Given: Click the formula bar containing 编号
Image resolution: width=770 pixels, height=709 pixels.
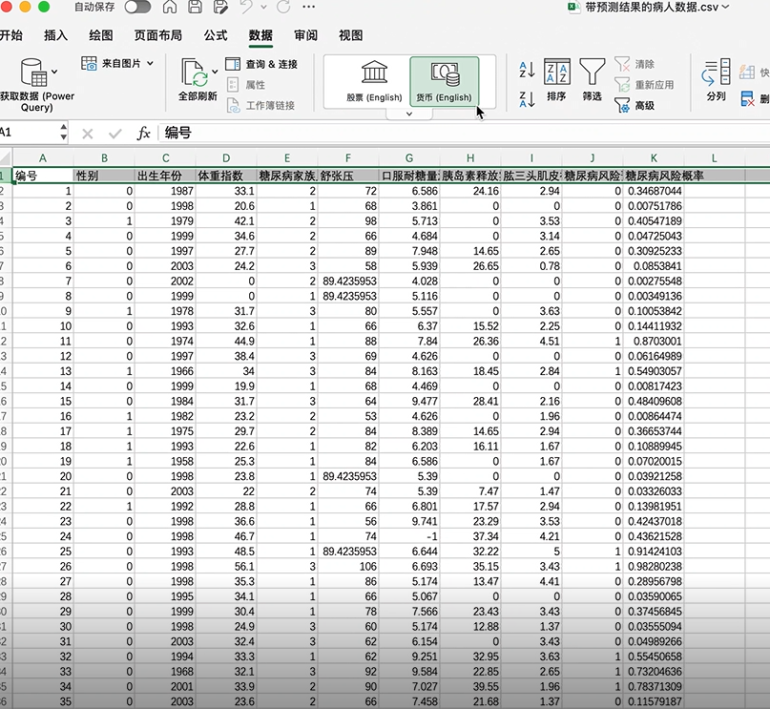Looking at the screenshot, I should 464,133.
